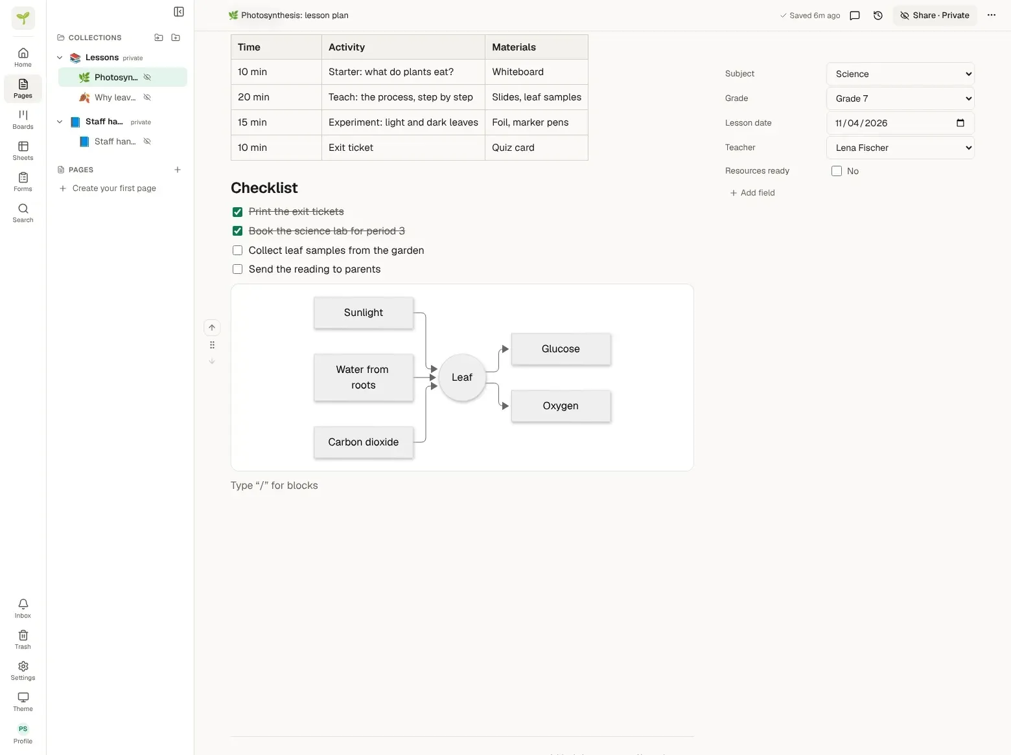
Task: Open the 'Staff han...' page
Action: coord(115,141)
